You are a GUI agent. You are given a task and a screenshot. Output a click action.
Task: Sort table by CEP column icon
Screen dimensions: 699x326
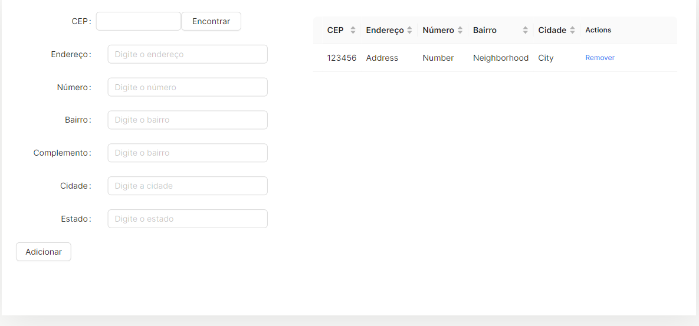coord(353,30)
